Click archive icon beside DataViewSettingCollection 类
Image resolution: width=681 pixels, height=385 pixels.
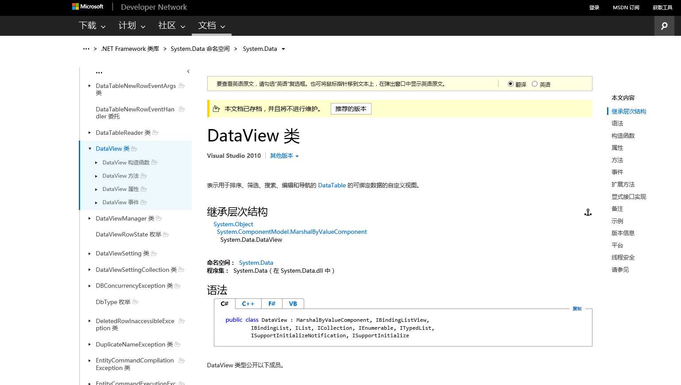(182, 269)
